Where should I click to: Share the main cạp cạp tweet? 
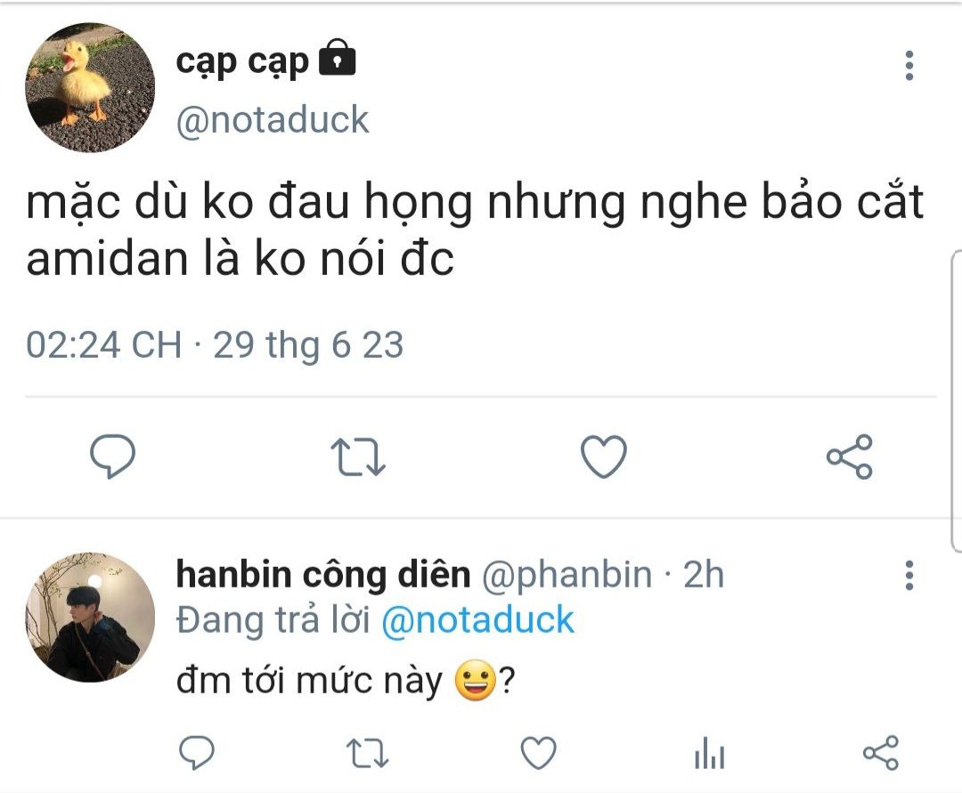click(849, 457)
